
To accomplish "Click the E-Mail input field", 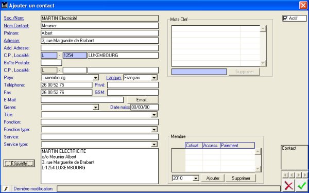I will click(x=82, y=100).
